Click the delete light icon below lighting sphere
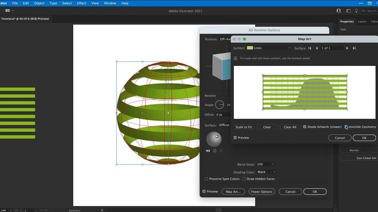 [221, 151]
